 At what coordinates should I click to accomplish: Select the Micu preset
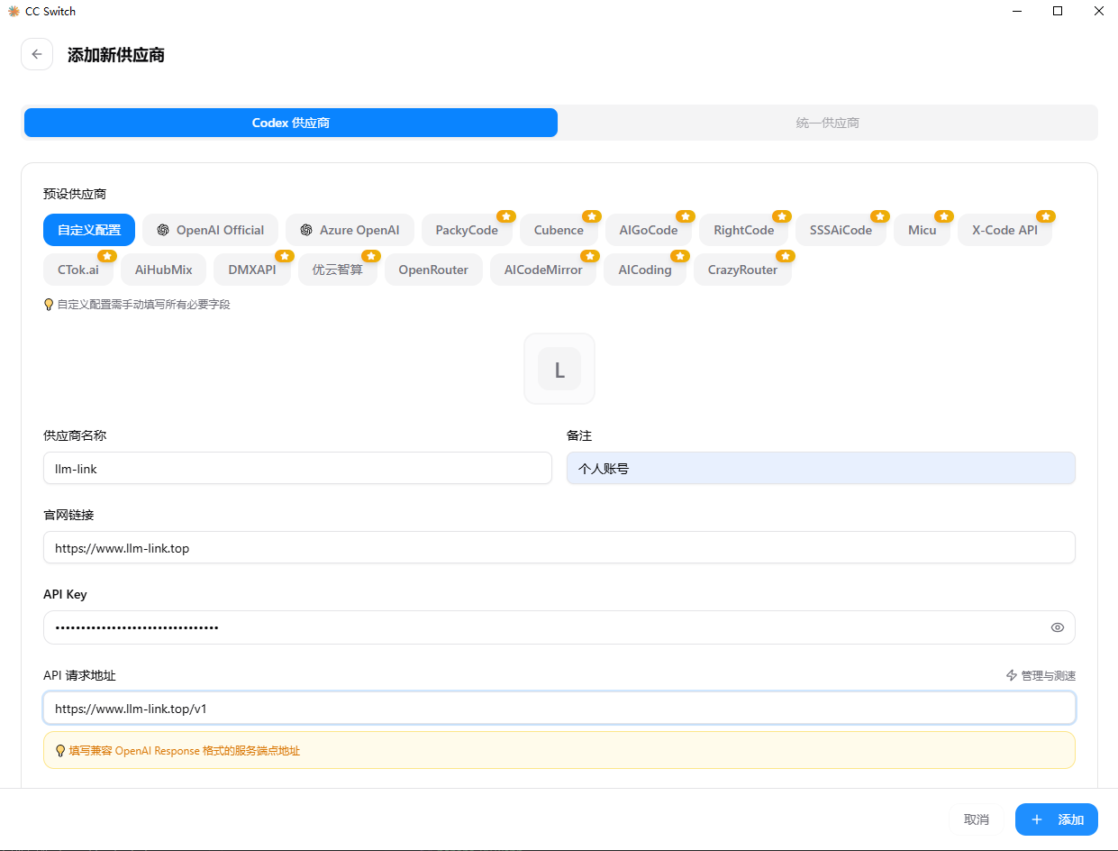click(923, 230)
